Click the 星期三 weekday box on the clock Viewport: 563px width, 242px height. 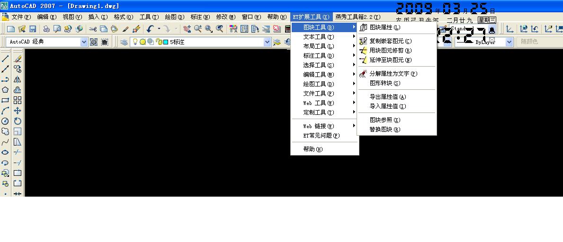tap(487, 20)
